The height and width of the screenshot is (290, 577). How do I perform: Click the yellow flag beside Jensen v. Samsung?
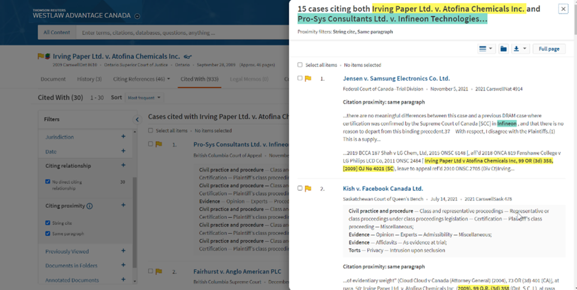[x=308, y=78]
